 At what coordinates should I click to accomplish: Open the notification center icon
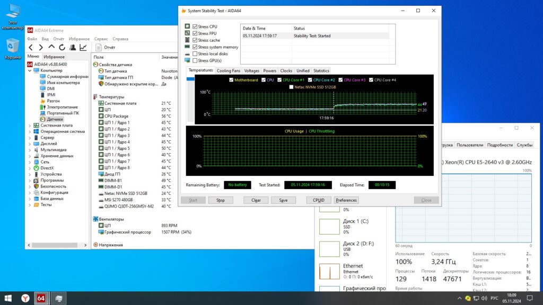(530, 298)
